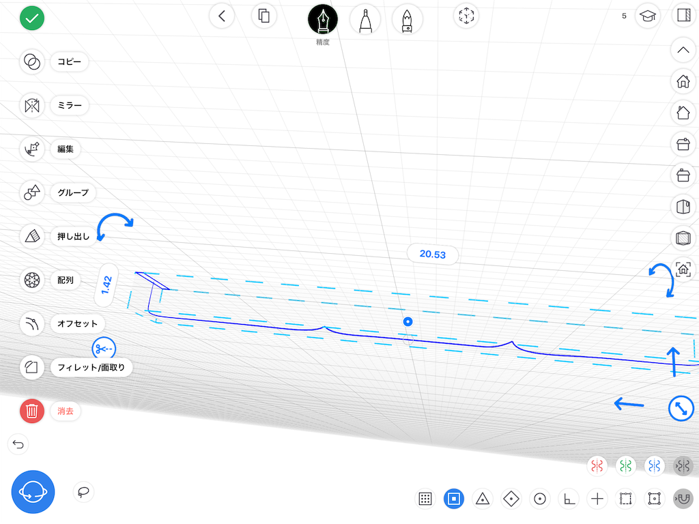
Task: Click the red trash delete icon
Action: [x=32, y=411]
